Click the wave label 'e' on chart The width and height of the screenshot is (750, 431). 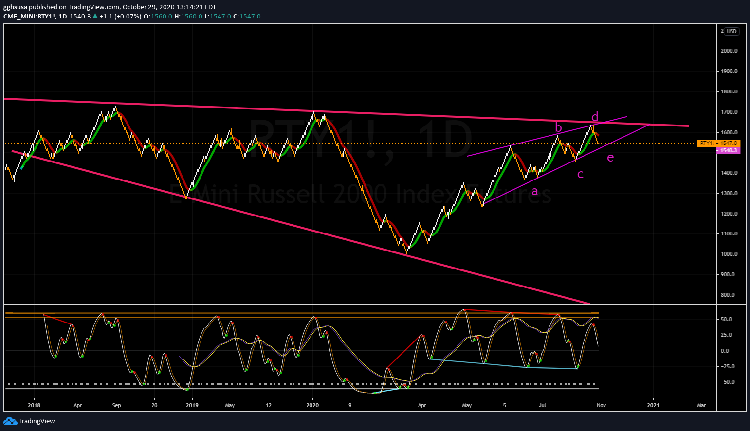coord(610,157)
